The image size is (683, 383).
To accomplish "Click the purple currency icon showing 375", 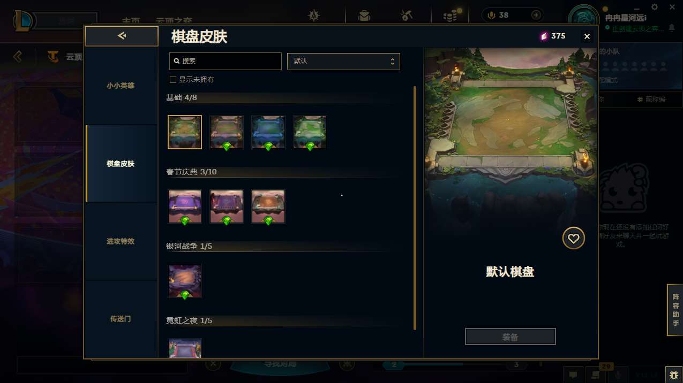I will click(544, 36).
